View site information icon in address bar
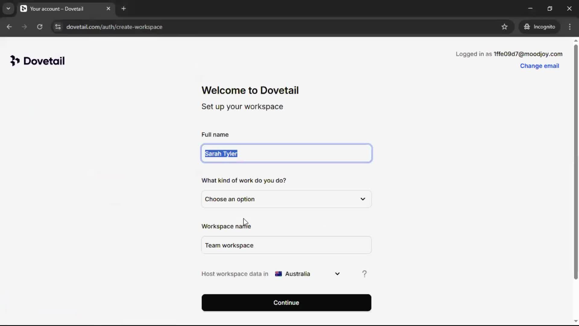This screenshot has width=579, height=326. (x=58, y=27)
